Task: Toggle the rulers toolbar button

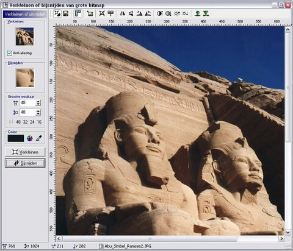Action: (x=78, y=13)
